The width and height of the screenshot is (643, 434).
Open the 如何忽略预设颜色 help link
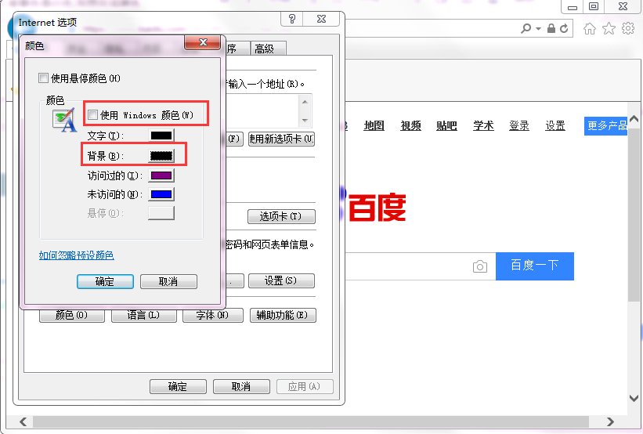pos(76,255)
